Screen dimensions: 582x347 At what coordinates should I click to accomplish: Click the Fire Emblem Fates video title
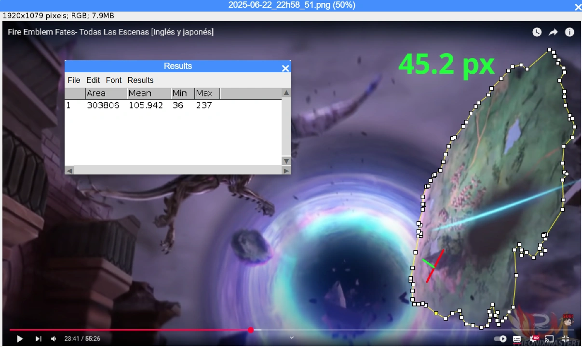(x=111, y=32)
